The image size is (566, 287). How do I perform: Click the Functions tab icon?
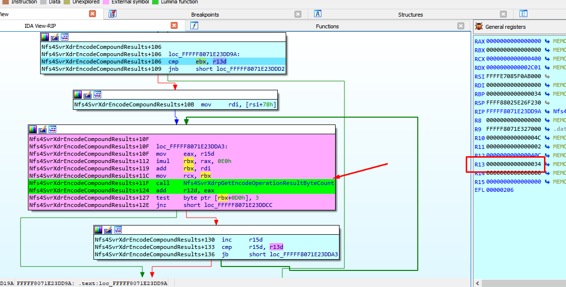coord(194,25)
